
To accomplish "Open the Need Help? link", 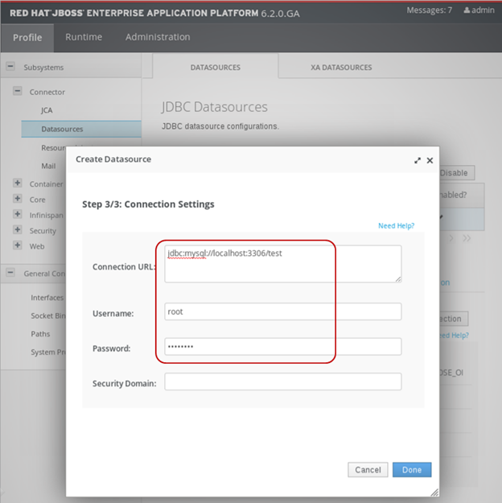I will (x=397, y=226).
